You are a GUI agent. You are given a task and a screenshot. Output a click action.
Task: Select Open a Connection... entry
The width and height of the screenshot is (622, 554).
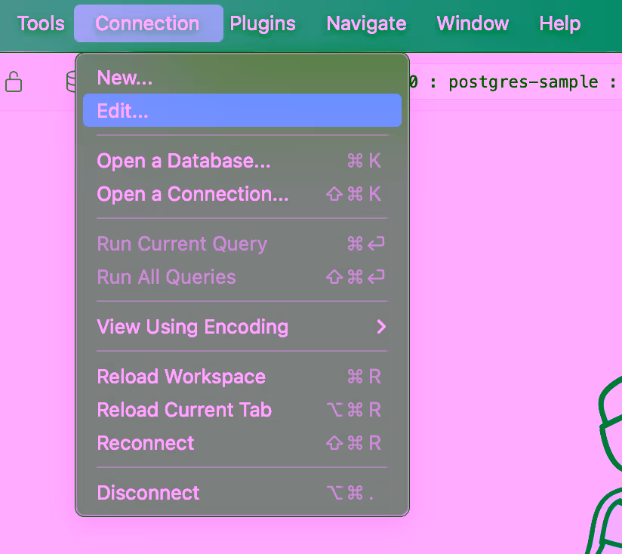point(192,194)
